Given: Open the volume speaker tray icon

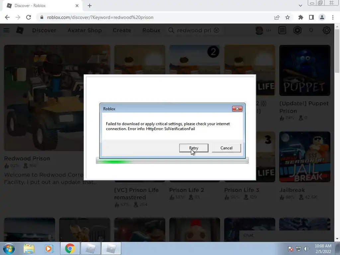Looking at the screenshot, I should click(306, 249).
